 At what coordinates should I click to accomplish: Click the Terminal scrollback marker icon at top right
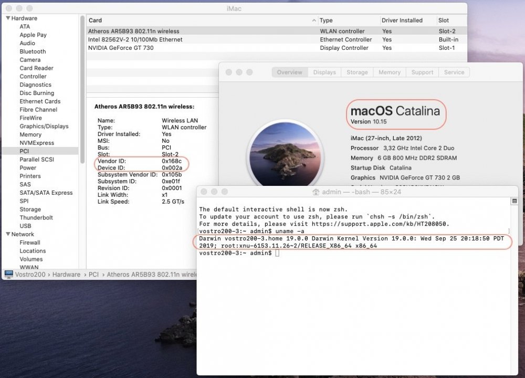tap(514, 201)
